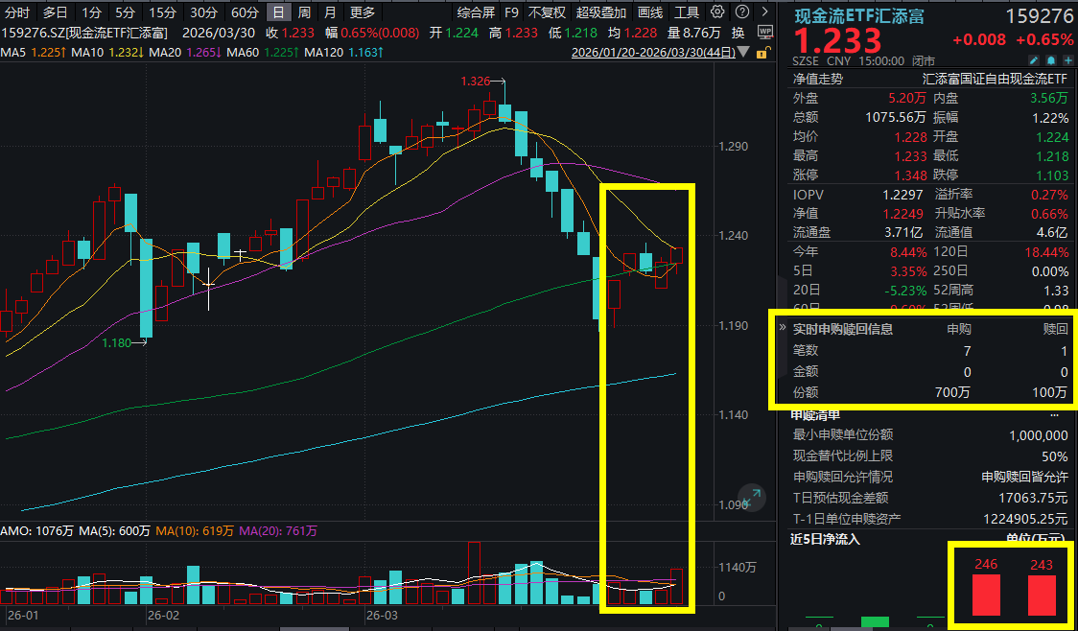Expand the 更多 period dropdown

click(x=363, y=12)
